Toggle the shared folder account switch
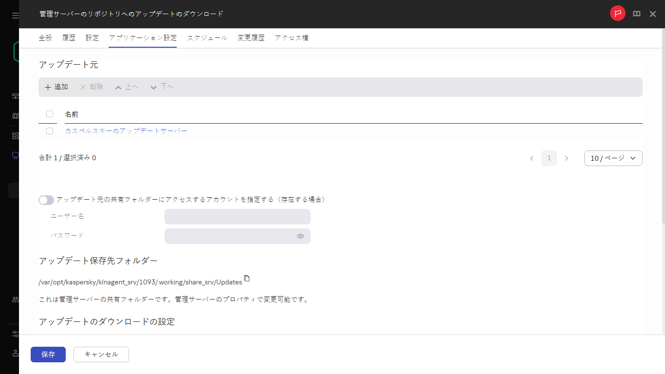Screen dimensions: 665x374 (46, 200)
